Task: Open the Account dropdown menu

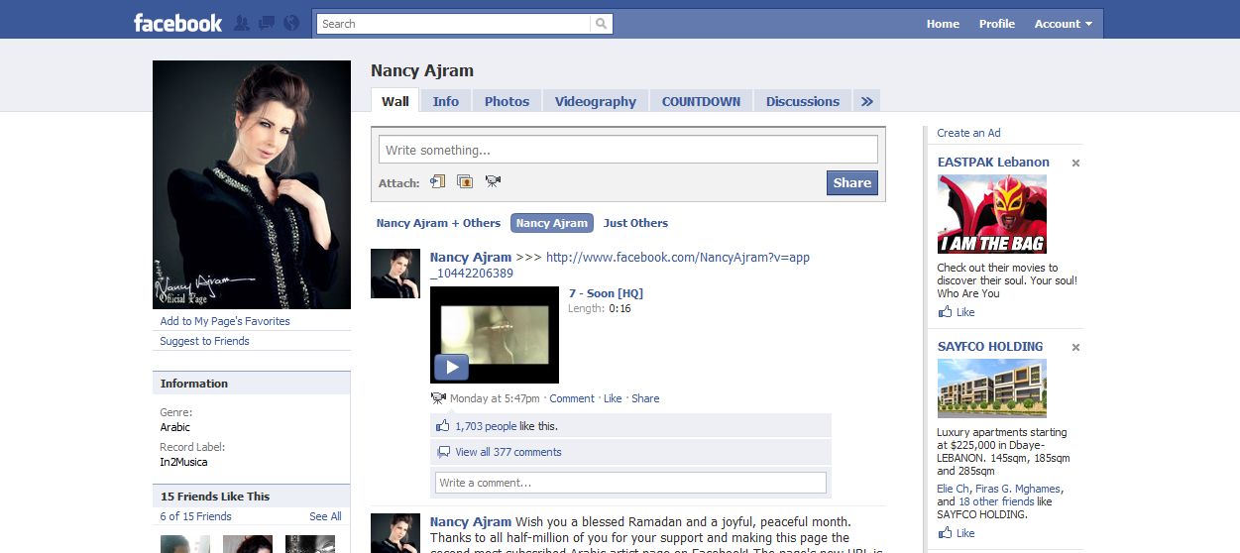Action: click(x=1064, y=24)
